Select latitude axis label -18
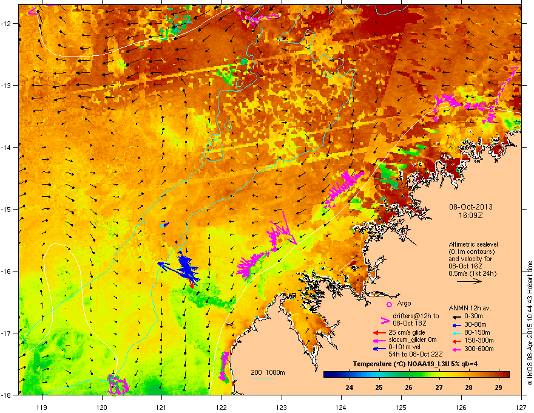This screenshot has height=413, width=534. [6, 395]
